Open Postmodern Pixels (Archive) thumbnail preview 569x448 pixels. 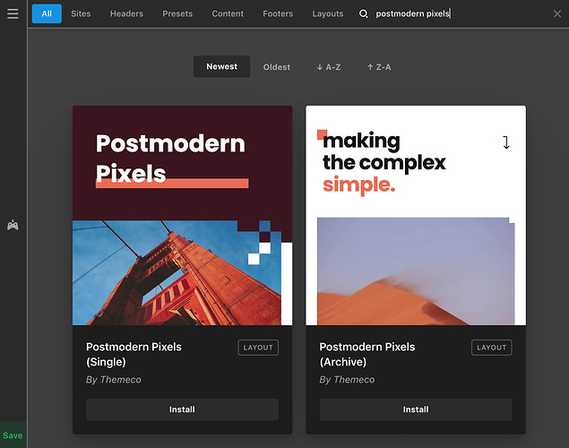tap(416, 215)
